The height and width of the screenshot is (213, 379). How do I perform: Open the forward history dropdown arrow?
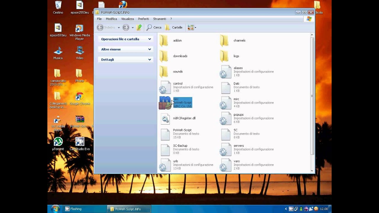(x=132, y=28)
